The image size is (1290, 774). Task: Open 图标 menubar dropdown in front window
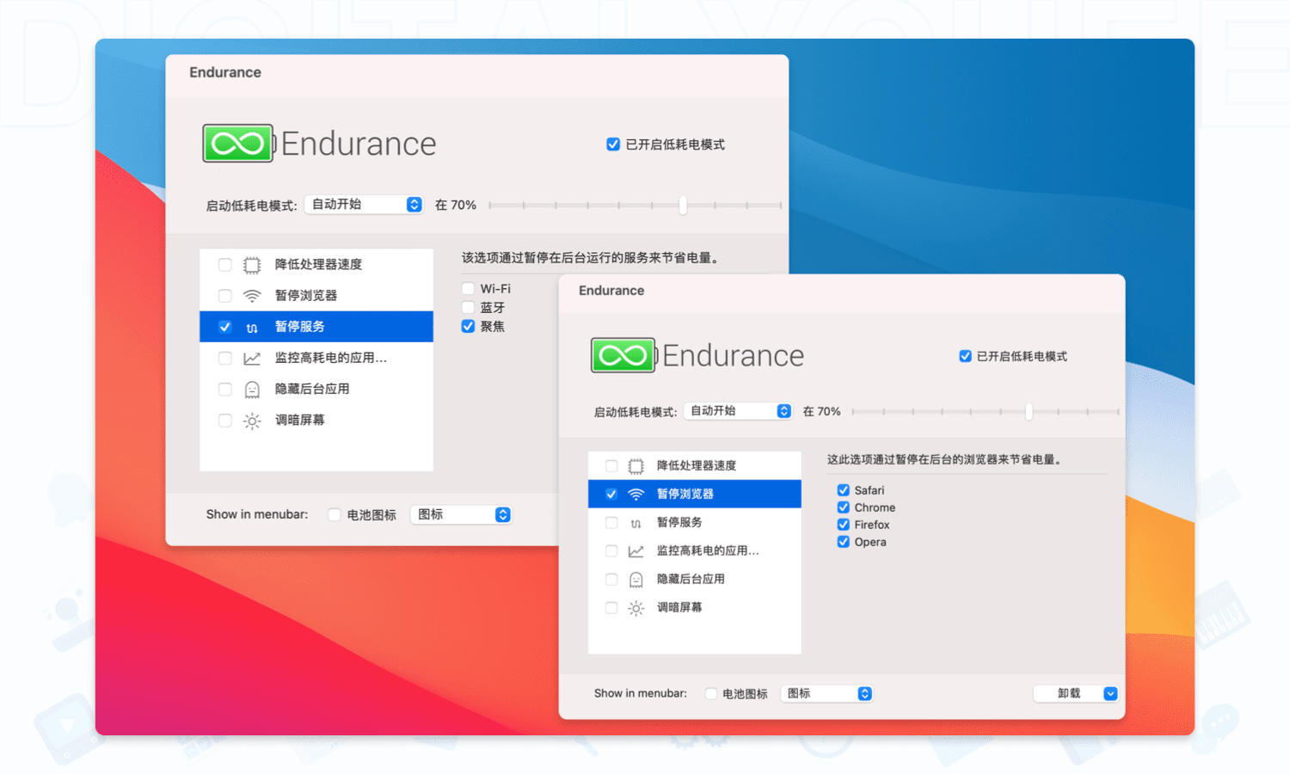tap(826, 694)
